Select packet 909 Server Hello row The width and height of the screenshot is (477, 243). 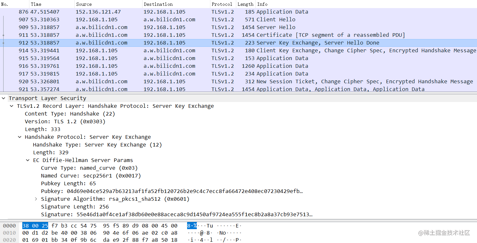[x=238, y=27]
